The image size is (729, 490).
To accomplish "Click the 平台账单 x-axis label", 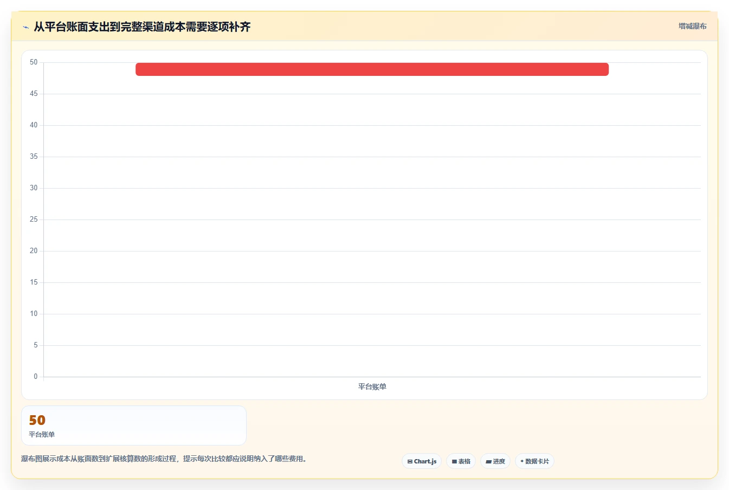I will [x=372, y=386].
